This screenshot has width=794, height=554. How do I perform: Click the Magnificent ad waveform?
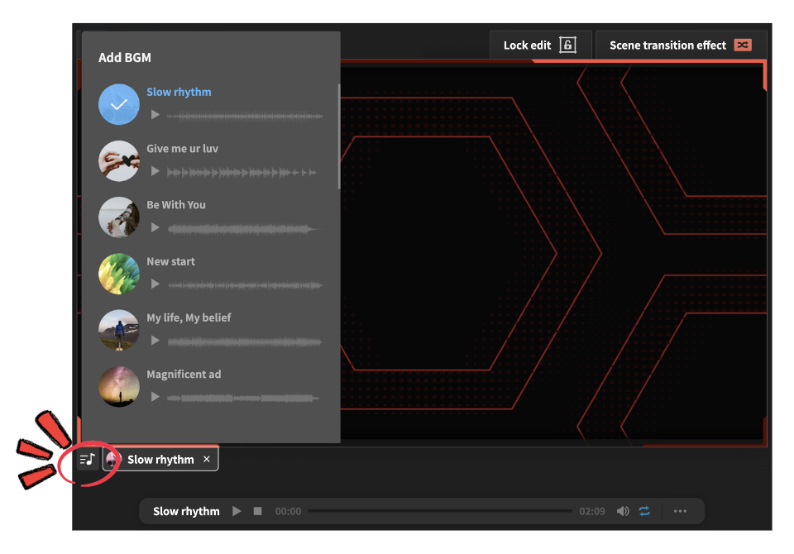pyautogui.click(x=243, y=399)
